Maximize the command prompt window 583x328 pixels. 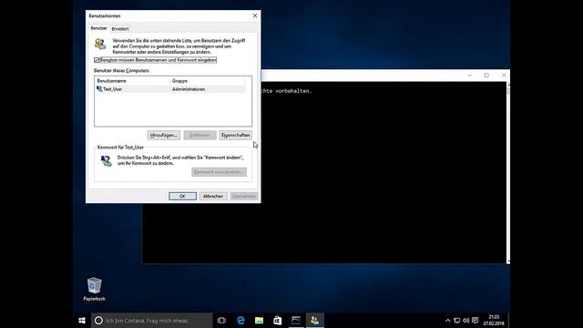tap(486, 75)
